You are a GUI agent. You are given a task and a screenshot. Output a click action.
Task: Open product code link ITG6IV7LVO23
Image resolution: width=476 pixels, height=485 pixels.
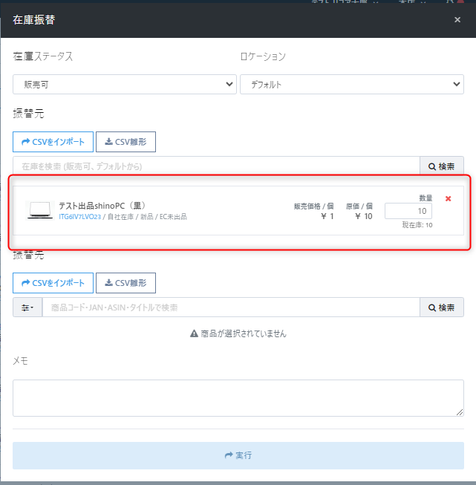coord(79,217)
